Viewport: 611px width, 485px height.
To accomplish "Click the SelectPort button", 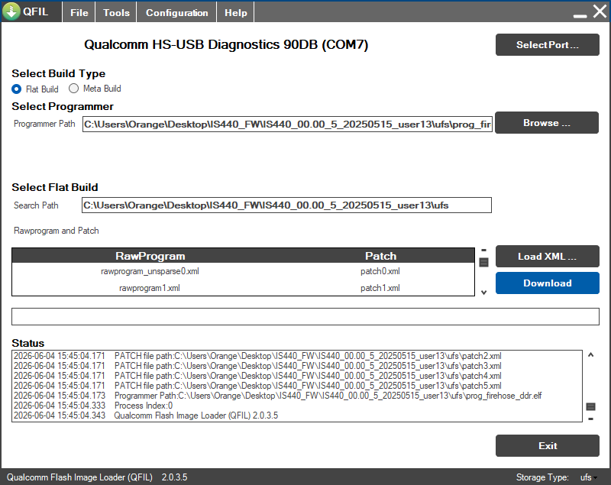I will [547, 45].
